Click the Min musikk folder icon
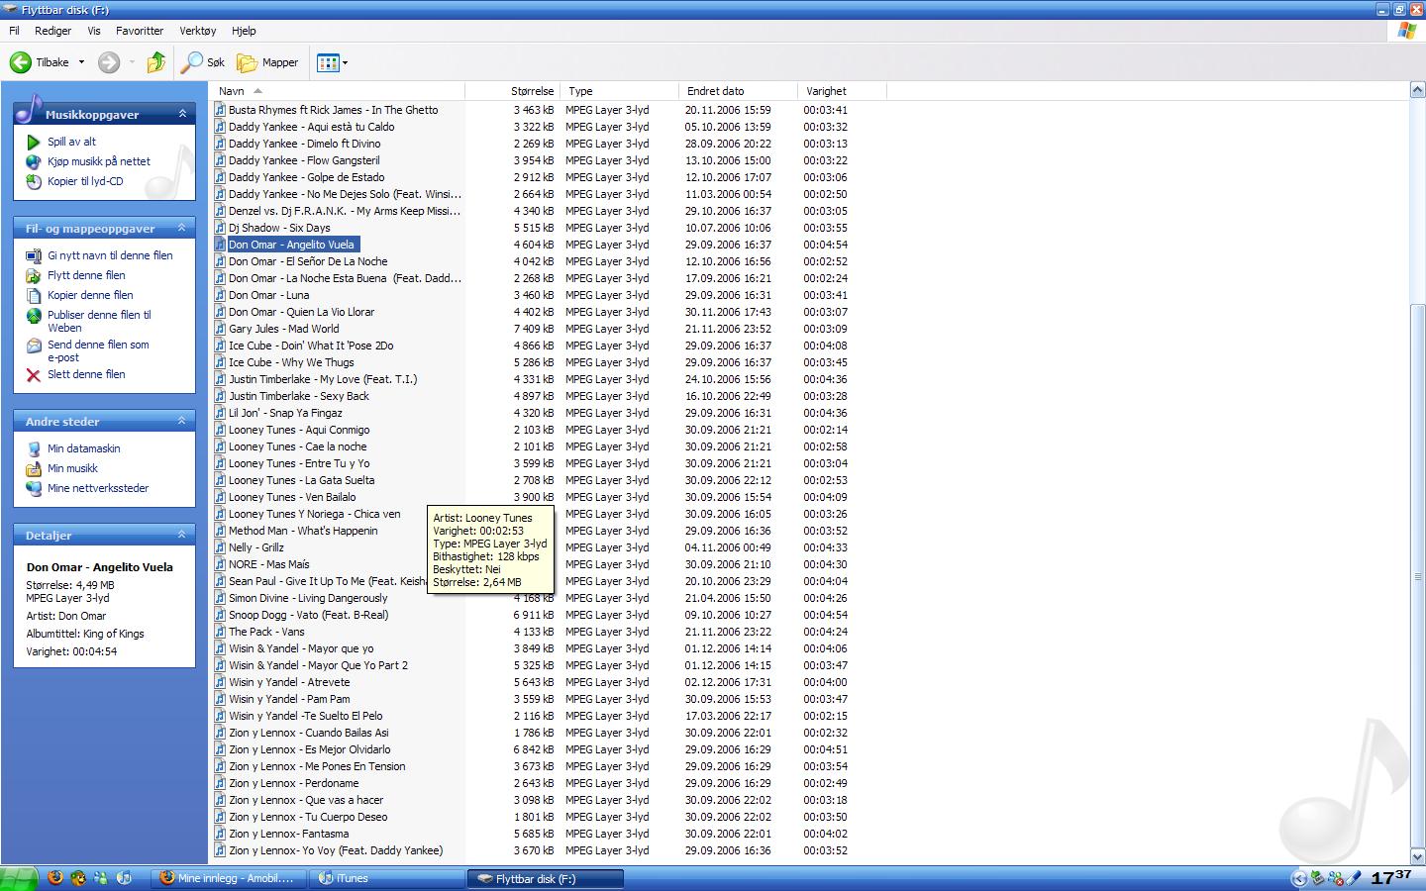This screenshot has width=1426, height=891. 34,468
